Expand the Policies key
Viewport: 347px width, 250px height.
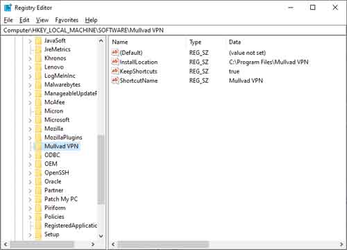click(x=30, y=217)
